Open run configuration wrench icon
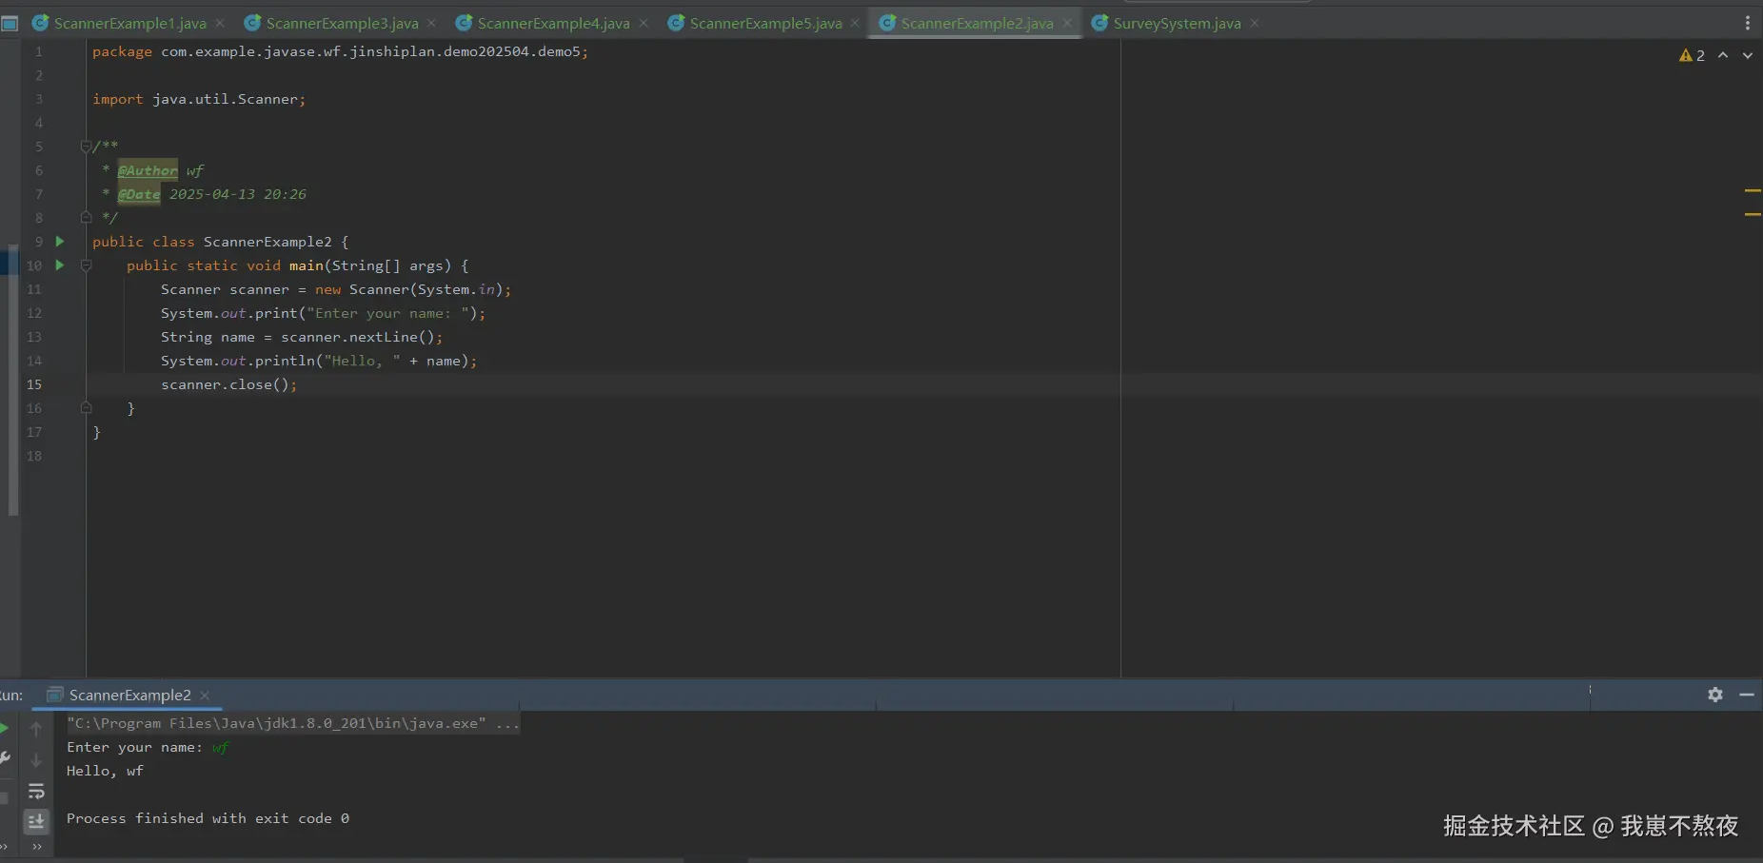1763x863 pixels. click(5, 758)
